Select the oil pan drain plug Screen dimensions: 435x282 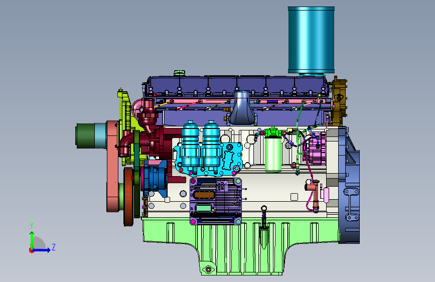tap(208, 269)
